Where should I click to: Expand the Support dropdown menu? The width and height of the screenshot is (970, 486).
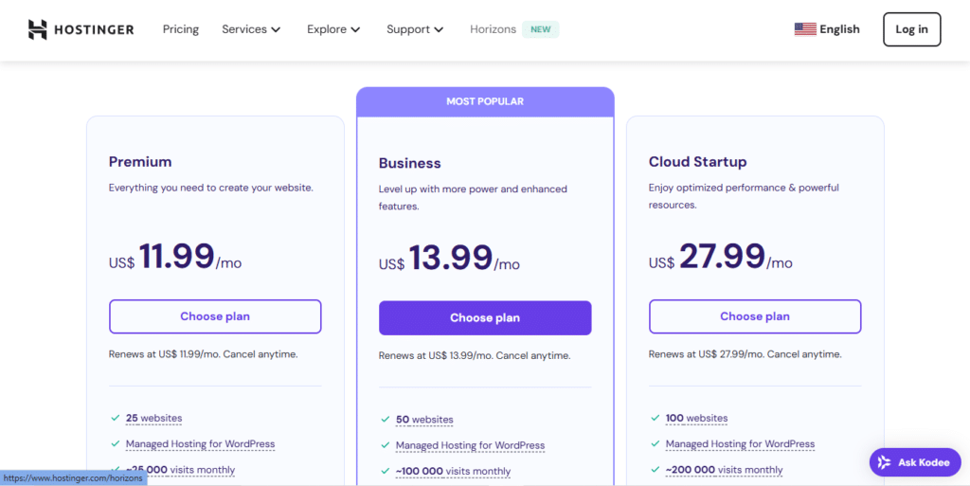tap(415, 29)
